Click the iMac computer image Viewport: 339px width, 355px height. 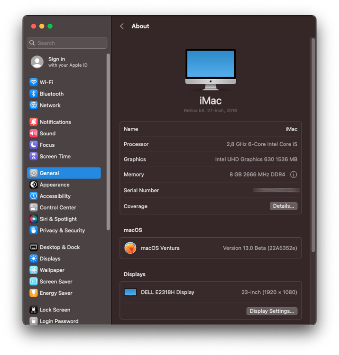(211, 70)
